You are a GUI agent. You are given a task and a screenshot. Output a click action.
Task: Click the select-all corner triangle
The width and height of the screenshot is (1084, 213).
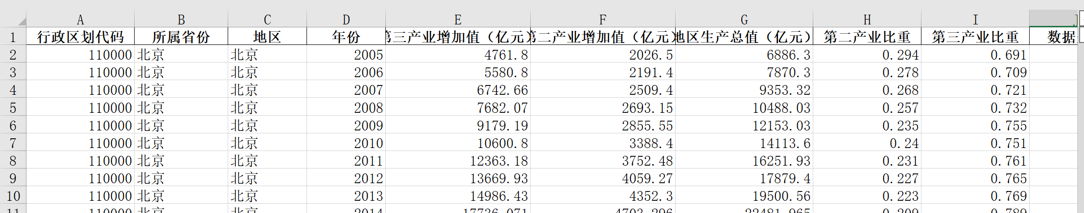22,21
